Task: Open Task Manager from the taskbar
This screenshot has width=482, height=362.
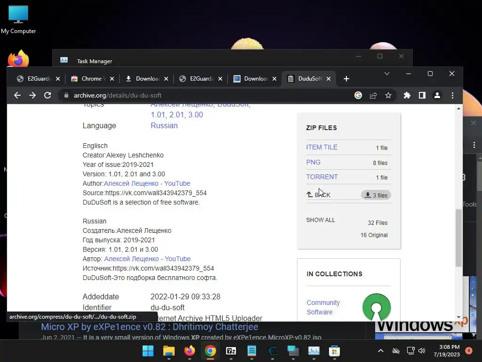Action: click(x=314, y=351)
